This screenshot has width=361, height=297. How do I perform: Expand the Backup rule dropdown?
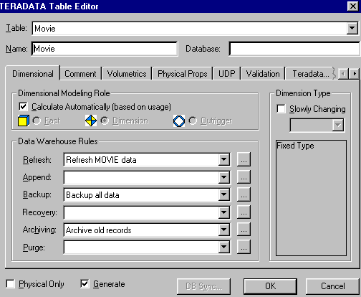pyautogui.click(x=224, y=194)
